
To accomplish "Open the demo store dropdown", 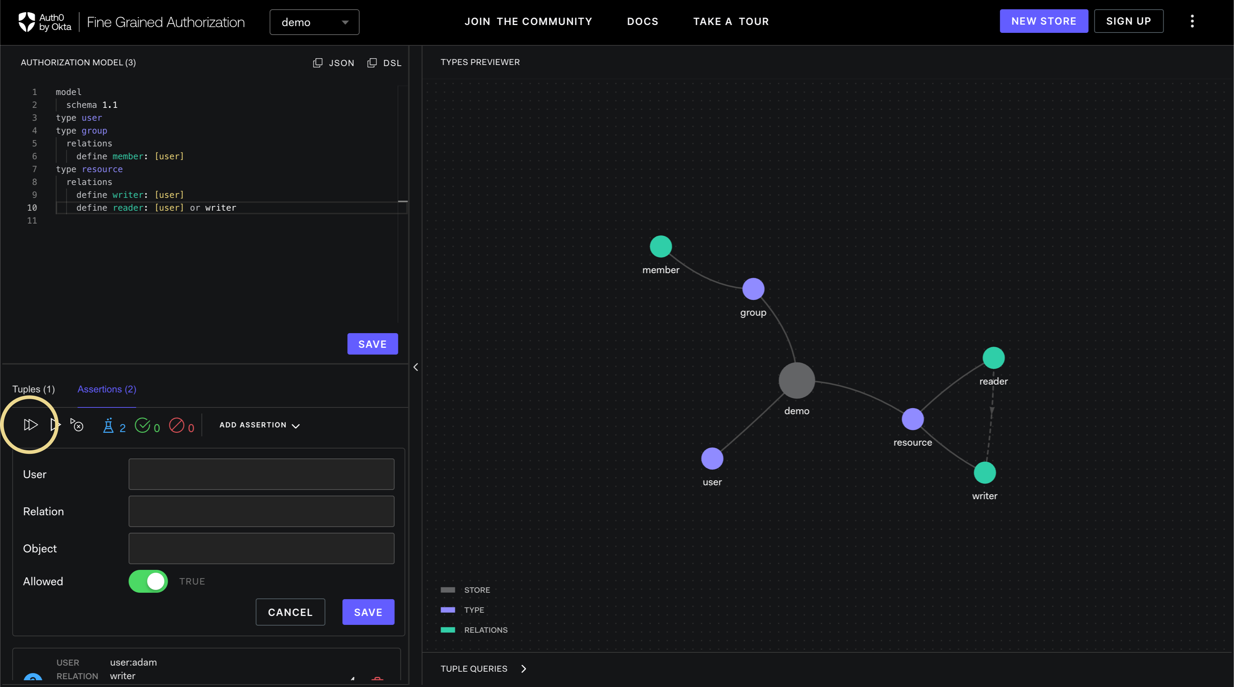I will coord(314,22).
